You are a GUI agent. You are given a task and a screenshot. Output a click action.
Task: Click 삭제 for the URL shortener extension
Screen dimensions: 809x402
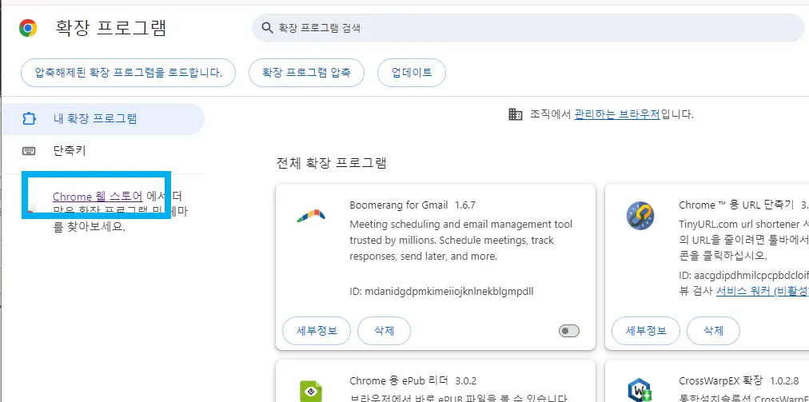(714, 331)
